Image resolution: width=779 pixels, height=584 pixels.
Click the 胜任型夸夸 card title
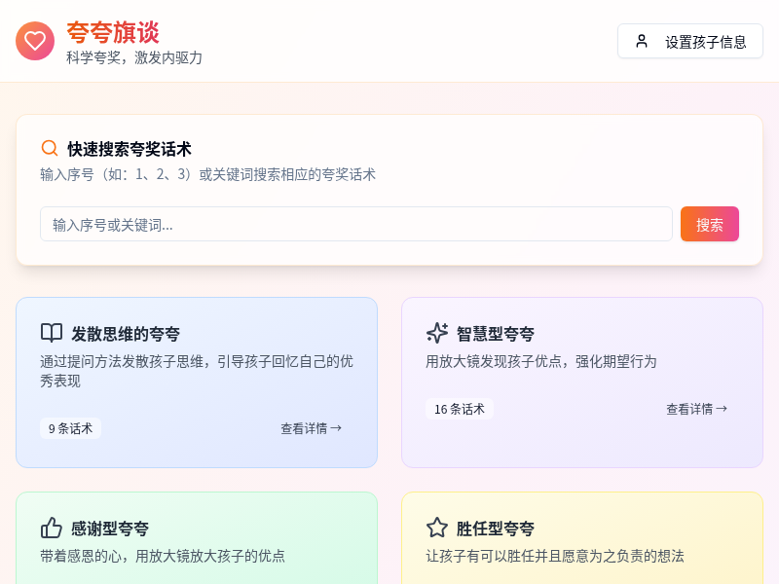tap(496, 529)
